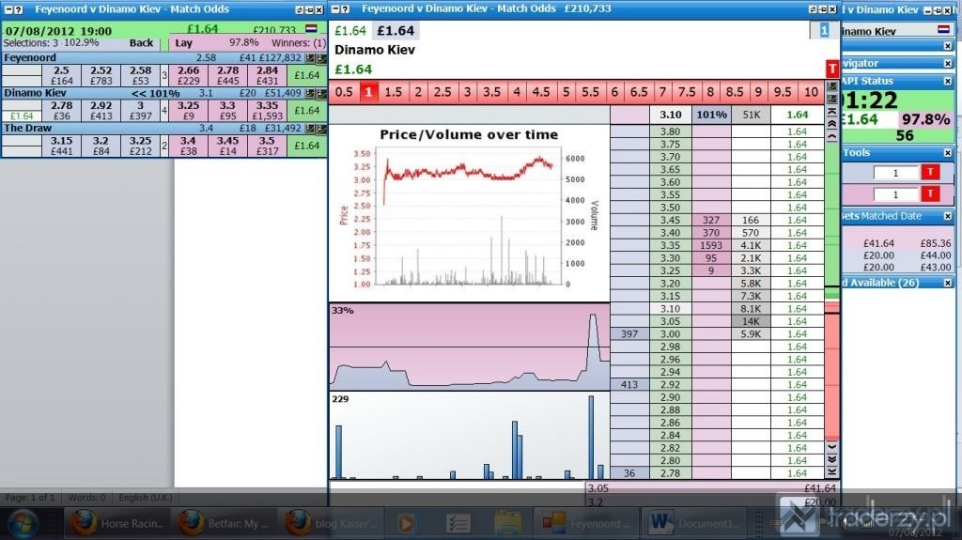Close the Bets Matched Date panel
The image size is (962, 540).
[948, 216]
